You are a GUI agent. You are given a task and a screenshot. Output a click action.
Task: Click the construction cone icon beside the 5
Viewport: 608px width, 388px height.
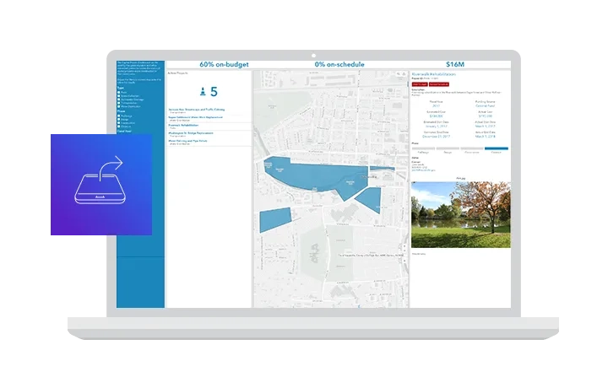tap(201, 92)
